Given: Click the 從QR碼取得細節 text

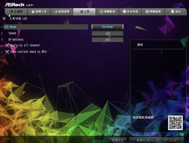Looking at the screenshot, I should click(x=143, y=118).
